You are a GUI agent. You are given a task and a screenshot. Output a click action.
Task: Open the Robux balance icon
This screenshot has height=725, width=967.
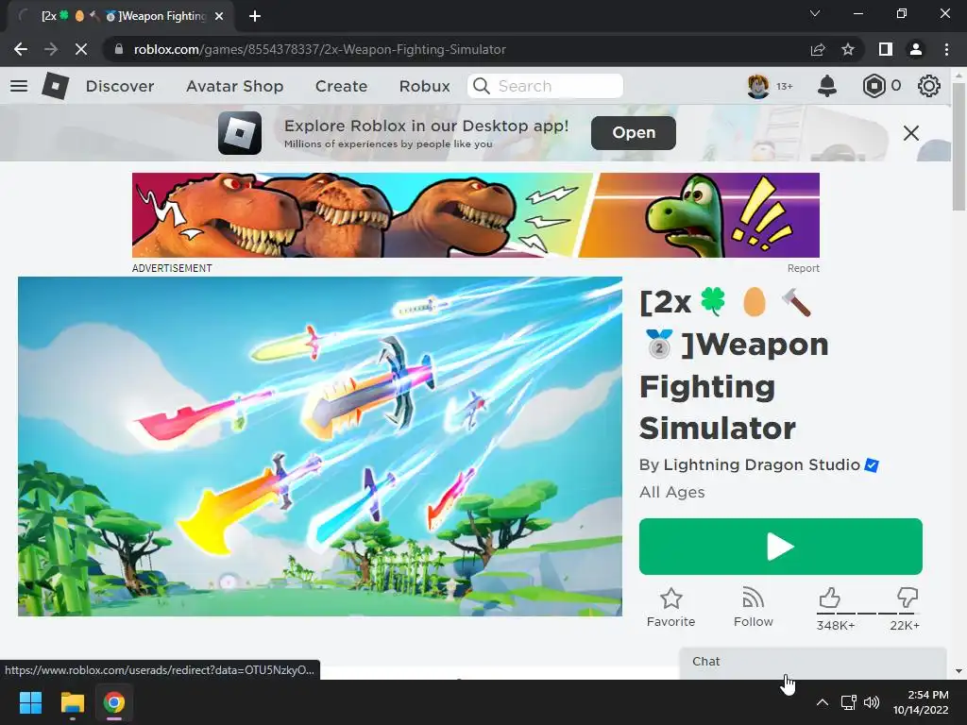[874, 86]
